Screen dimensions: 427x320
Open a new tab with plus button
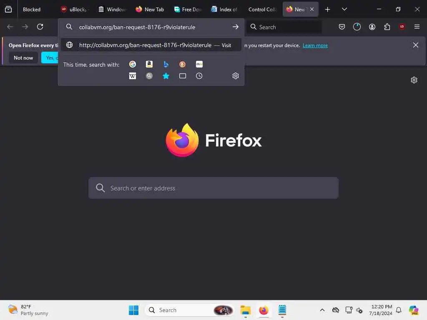tap(328, 10)
